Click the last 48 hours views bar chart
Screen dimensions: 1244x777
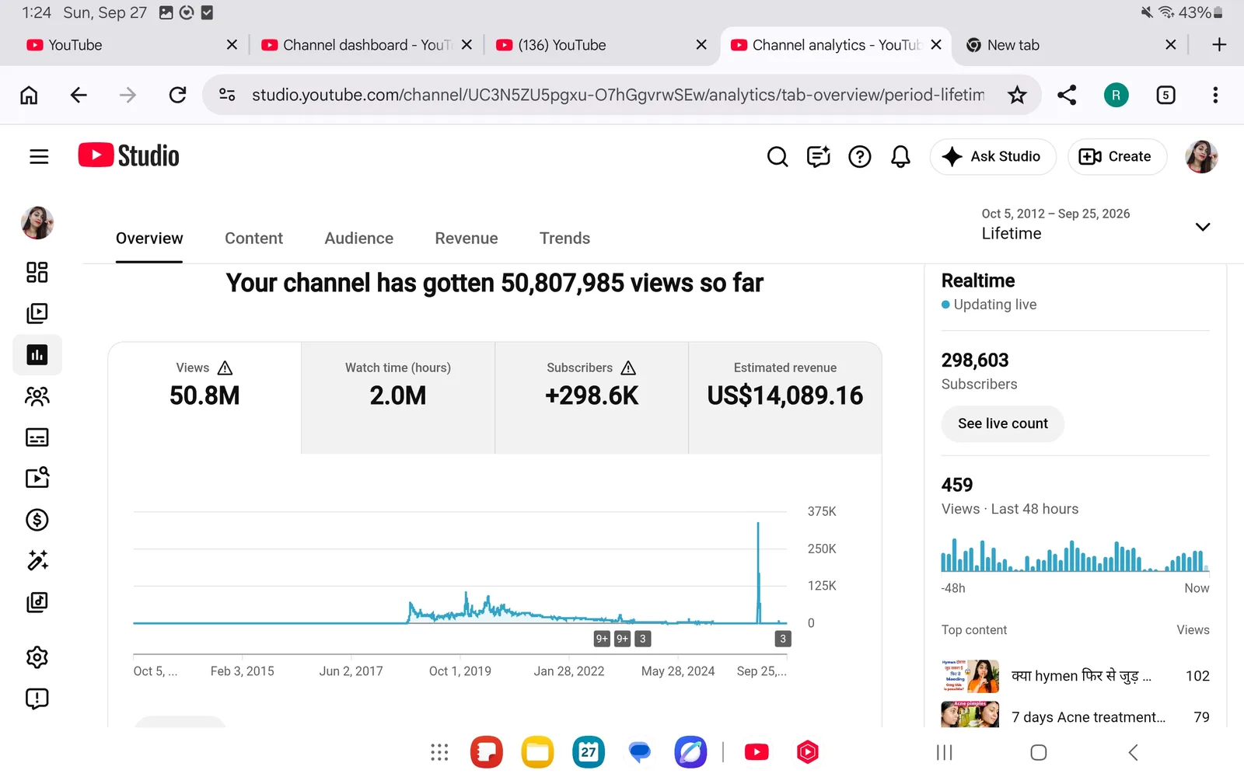[1075, 555]
